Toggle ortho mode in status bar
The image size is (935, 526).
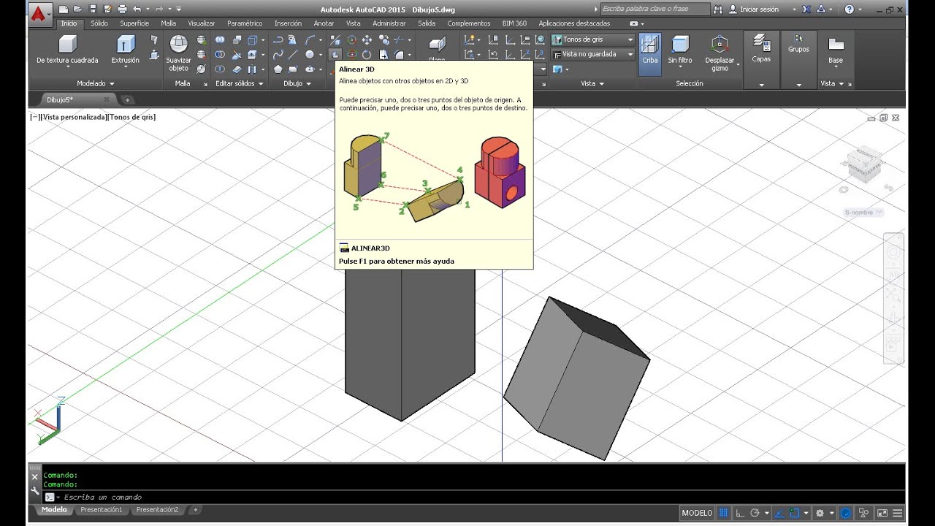coord(740,513)
